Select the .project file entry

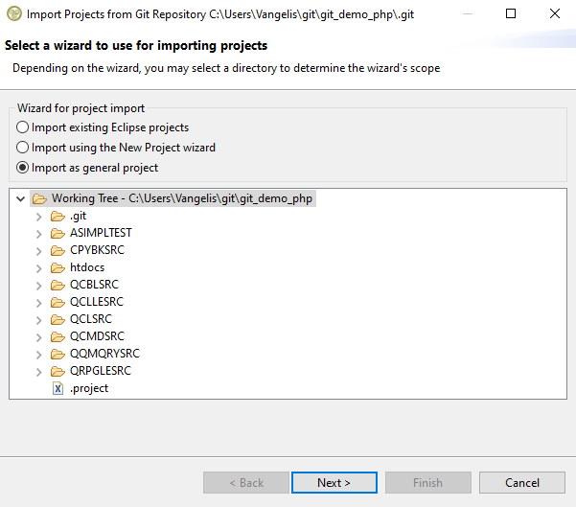(x=89, y=388)
